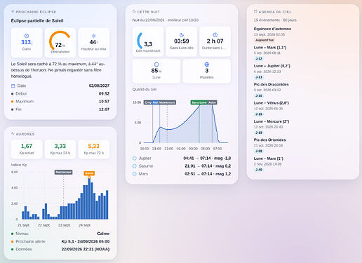362x263 pixels.
Task: Click the J-13 badge
Action: [x=259, y=77]
